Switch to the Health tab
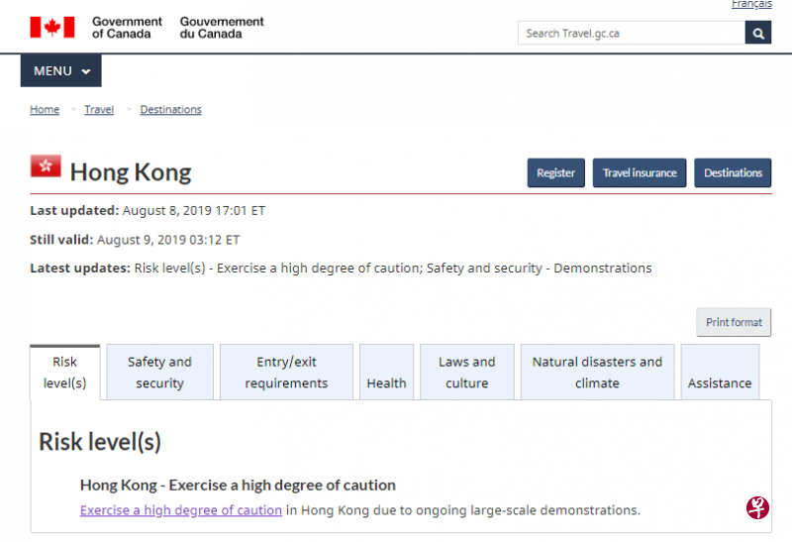Viewport: 792px width, 542px height. point(387,373)
